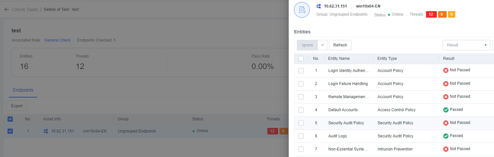Click the green Passed icon for Audit Logs
The image size is (494, 157).
point(446,136)
